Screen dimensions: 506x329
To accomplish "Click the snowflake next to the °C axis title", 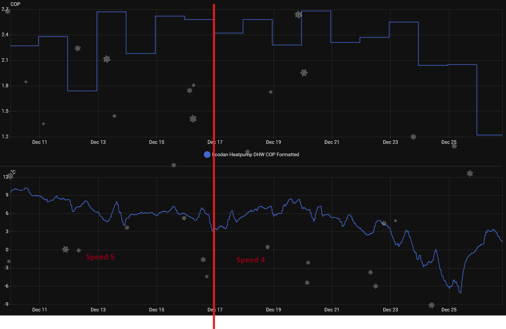I will pos(10,176).
